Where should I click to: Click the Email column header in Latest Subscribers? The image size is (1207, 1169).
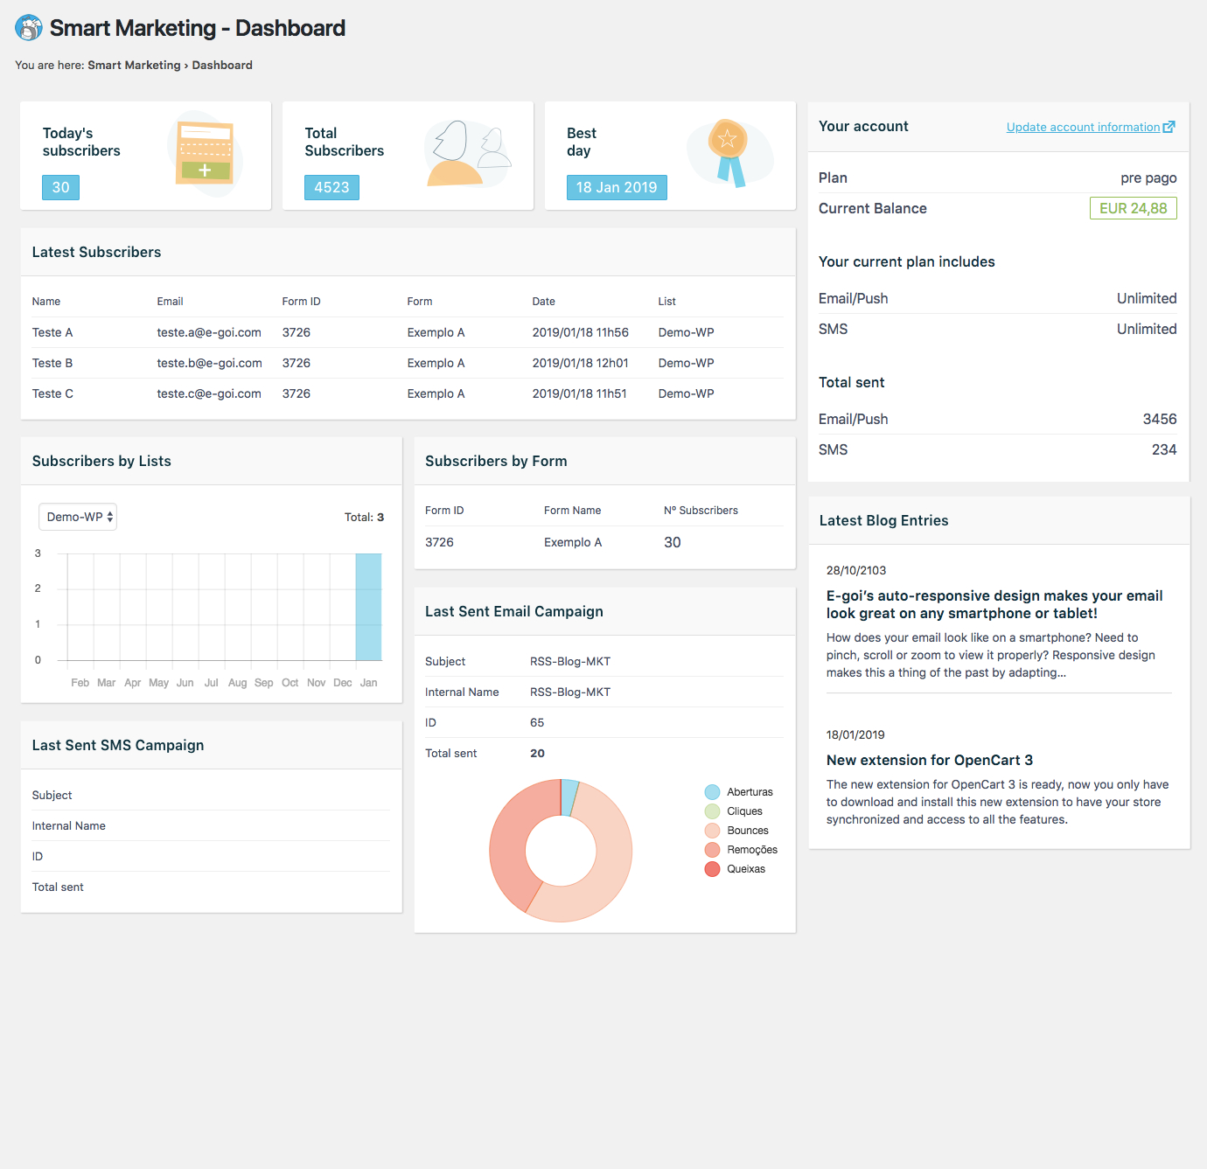(x=170, y=301)
